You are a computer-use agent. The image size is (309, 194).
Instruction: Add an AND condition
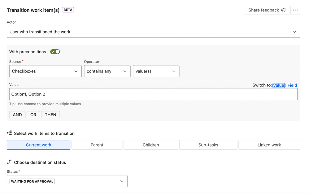[17, 115]
